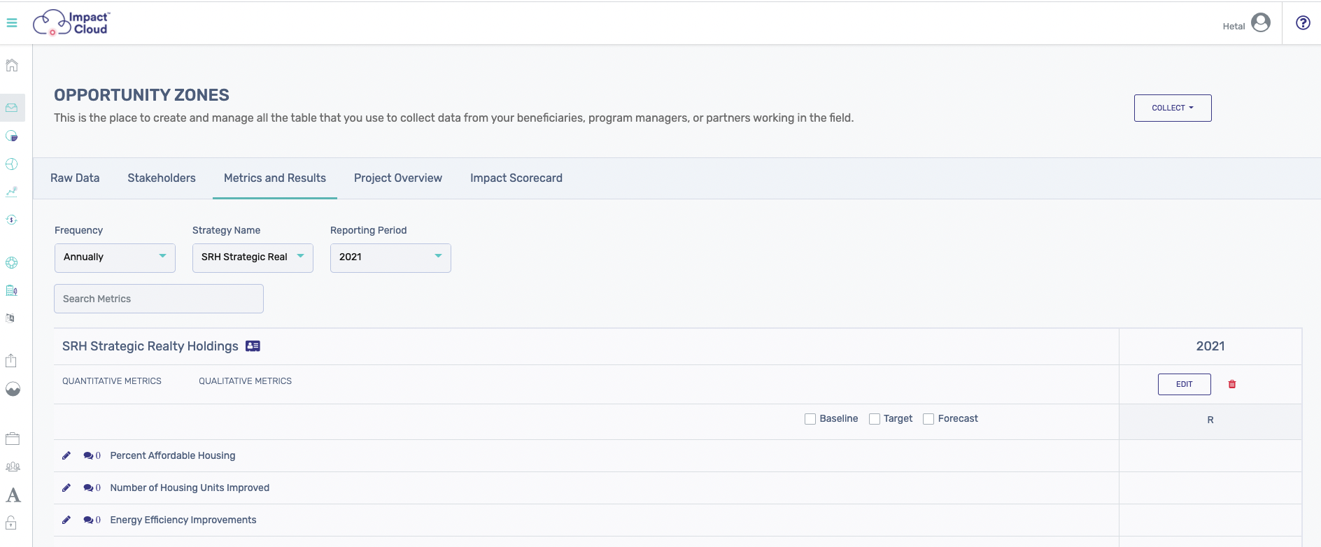This screenshot has height=547, width=1321.
Task: Open comments for Percent Affordable Housing
Action: coord(92,455)
